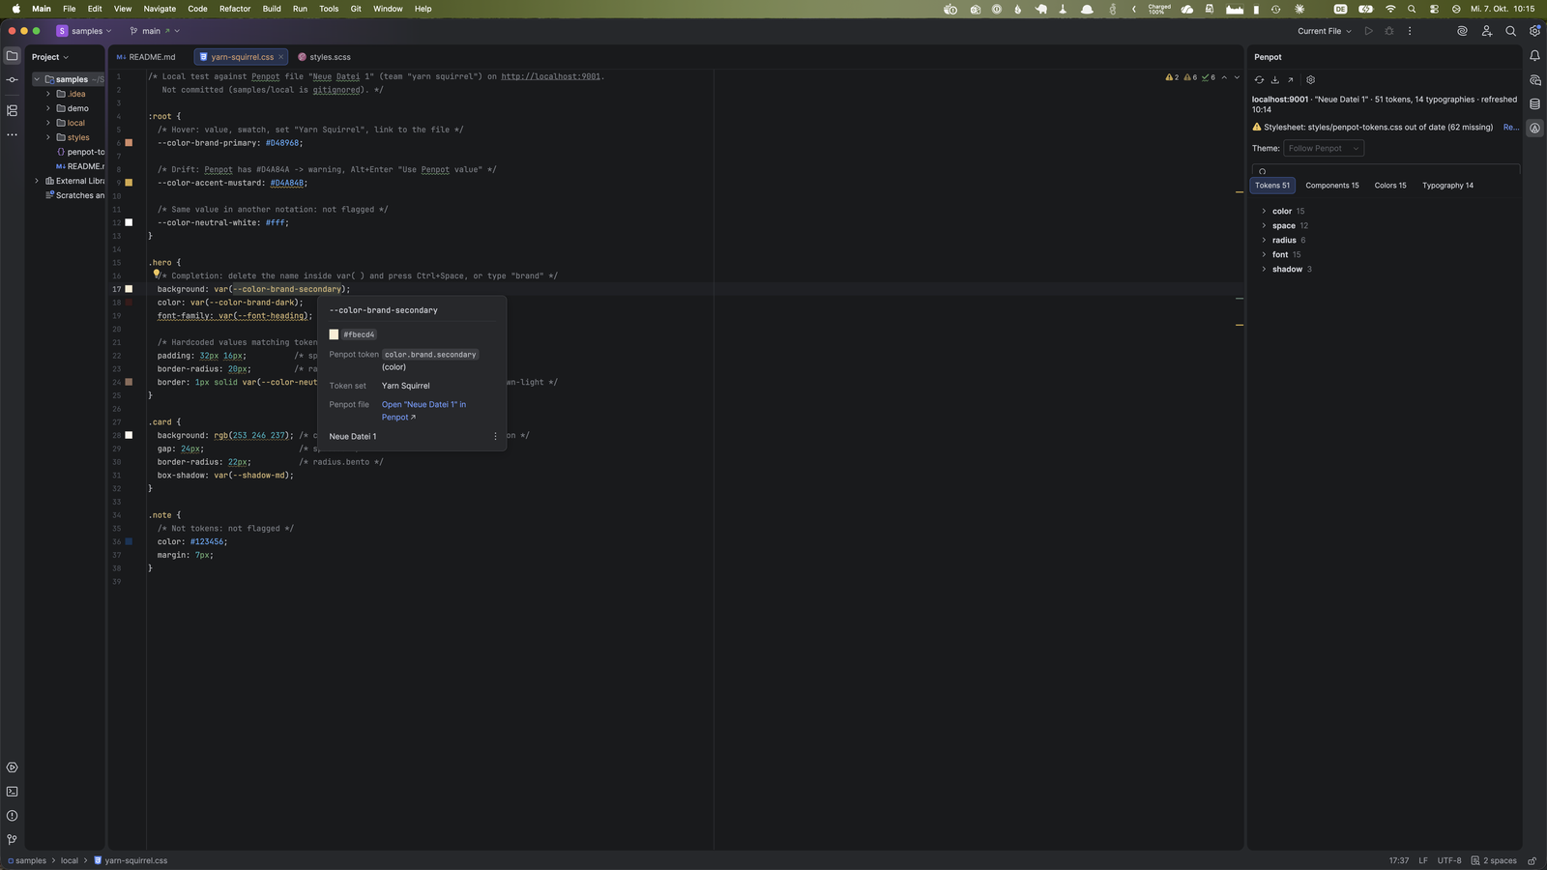Open the Current File run configuration dropdown

coord(1324,31)
